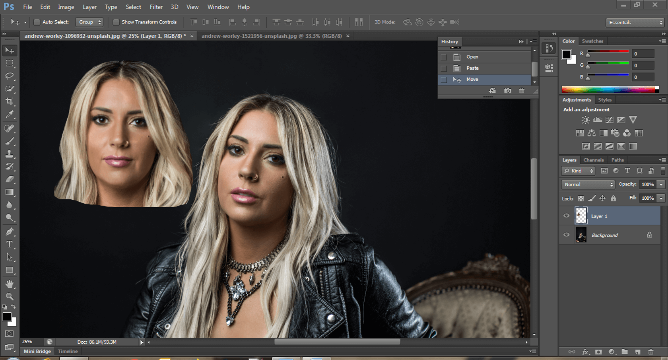Open the Essentials workspace dropdown
Screen dimensions: 668x360
(634, 22)
